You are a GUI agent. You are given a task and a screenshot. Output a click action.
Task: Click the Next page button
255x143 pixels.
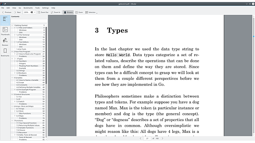point(17,12)
